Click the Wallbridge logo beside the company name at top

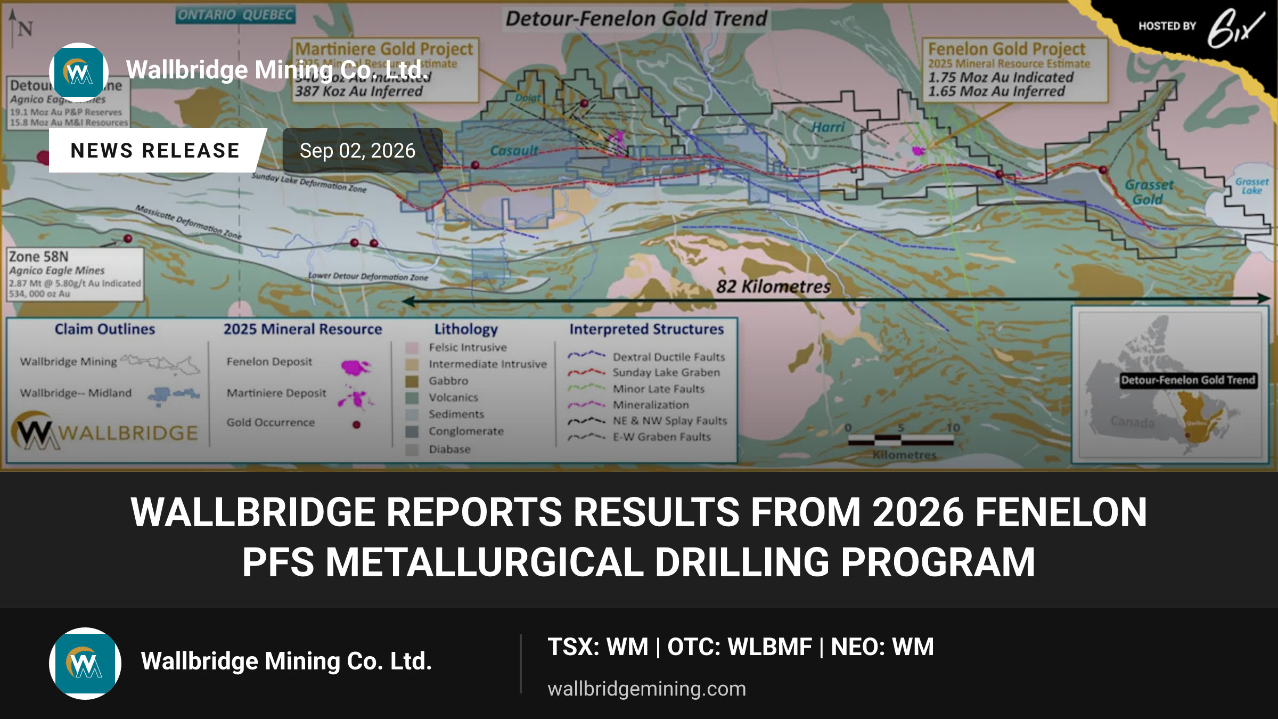tap(79, 72)
